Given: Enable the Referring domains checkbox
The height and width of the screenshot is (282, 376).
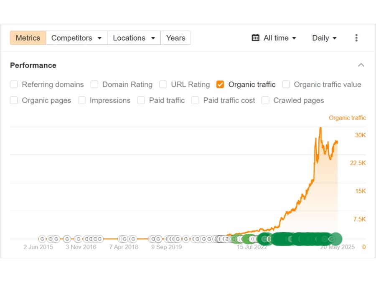Looking at the screenshot, I should [14, 84].
